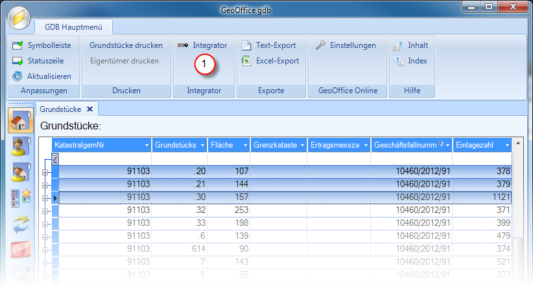This screenshot has height=288, width=533.
Task: Select the Grundstücke document tab
Action: tap(60, 109)
